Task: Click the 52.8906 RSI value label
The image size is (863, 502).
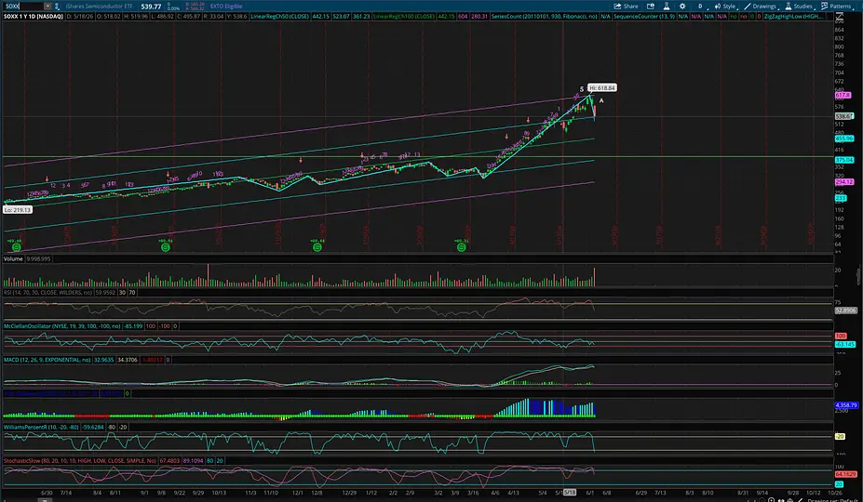Action: point(845,310)
